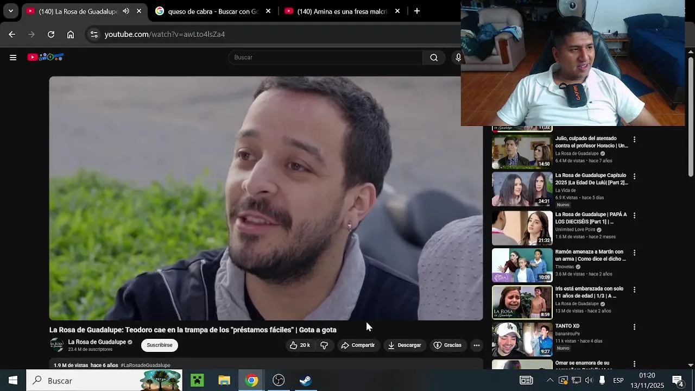The height and width of the screenshot is (391, 695).
Task: Open the notification center icon
Action: 678,380
